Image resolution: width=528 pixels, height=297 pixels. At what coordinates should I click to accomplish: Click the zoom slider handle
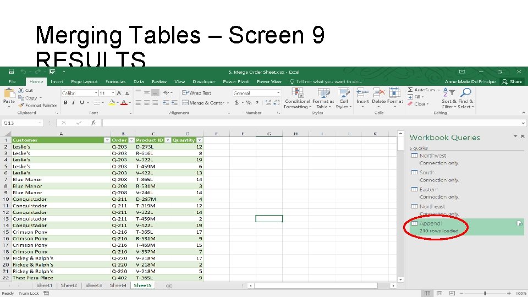click(485, 293)
